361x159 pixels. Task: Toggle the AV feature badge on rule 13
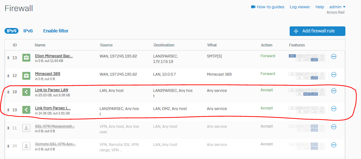(292, 56)
